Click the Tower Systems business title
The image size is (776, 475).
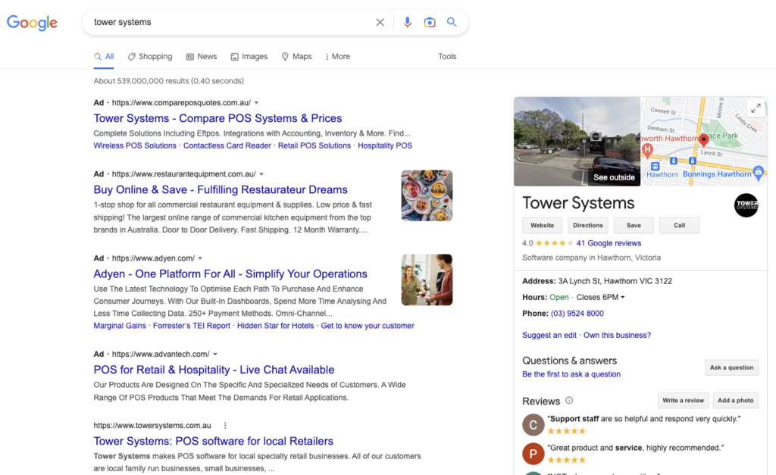[578, 203]
